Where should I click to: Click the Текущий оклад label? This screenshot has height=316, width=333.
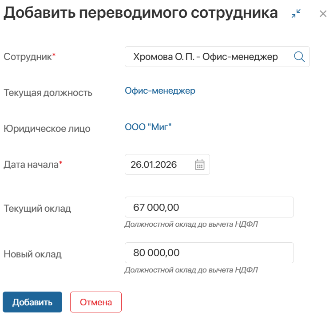point(37,209)
